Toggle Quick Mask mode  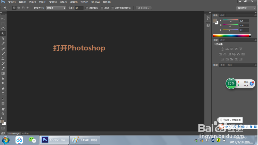point(3,128)
